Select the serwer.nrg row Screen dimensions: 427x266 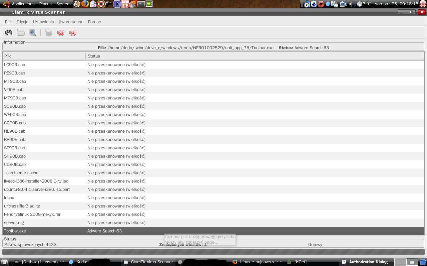(213, 223)
